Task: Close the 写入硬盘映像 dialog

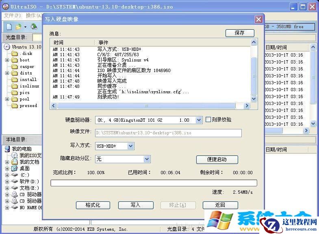Action: point(258,20)
